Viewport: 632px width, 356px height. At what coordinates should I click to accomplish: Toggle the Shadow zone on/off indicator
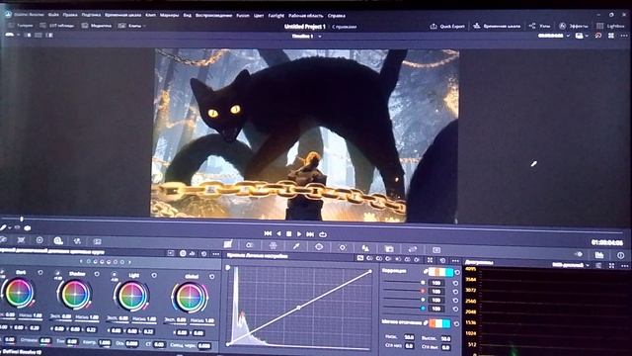(x=57, y=273)
